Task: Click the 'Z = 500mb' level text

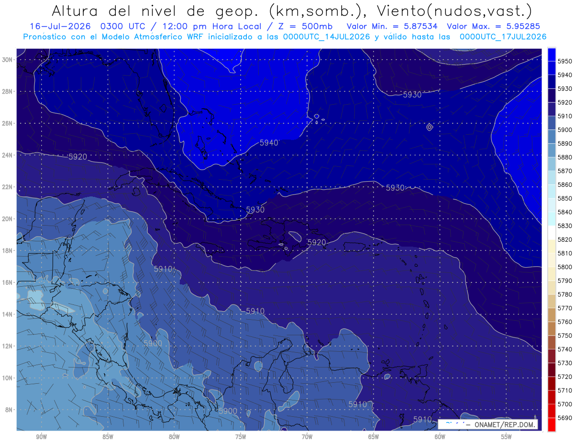Action: click(x=304, y=27)
